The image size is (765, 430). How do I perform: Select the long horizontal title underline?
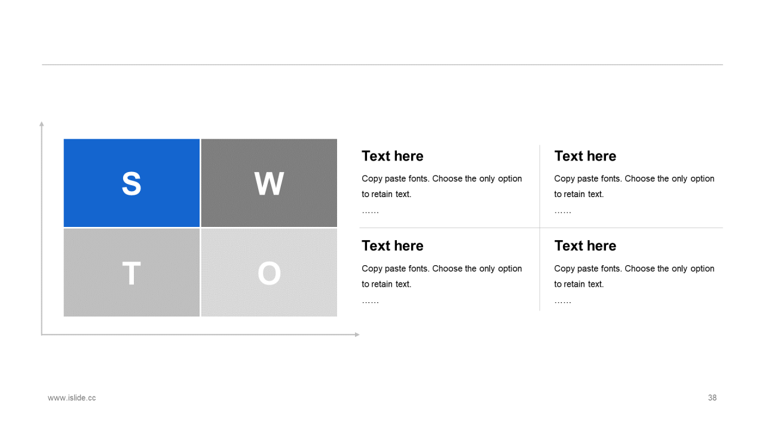(x=382, y=64)
